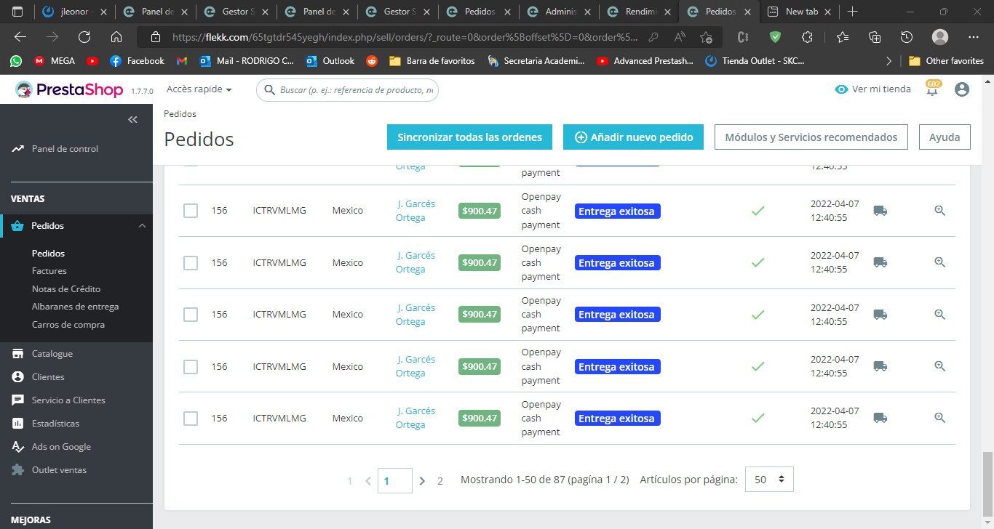
Task: Open the notifications bell icon
Action: tap(932, 91)
